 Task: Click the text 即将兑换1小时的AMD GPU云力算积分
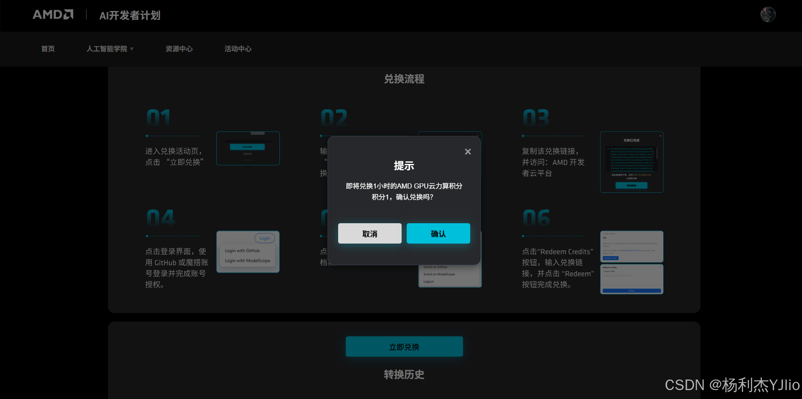pos(404,186)
